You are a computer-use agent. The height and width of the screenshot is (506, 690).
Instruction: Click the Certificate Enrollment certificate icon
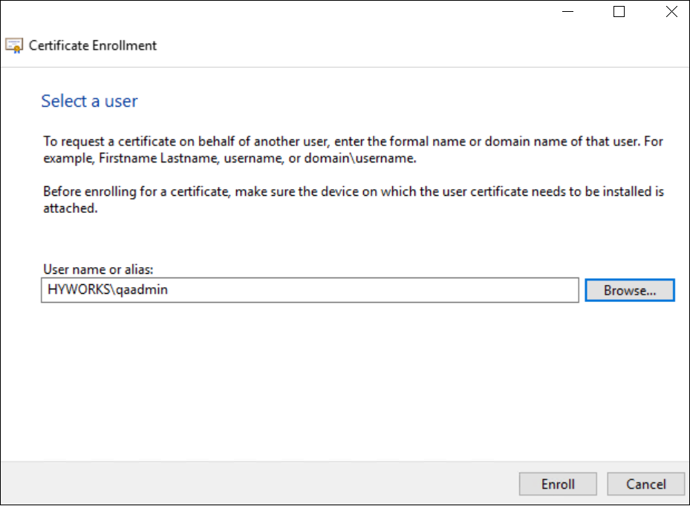point(14,46)
